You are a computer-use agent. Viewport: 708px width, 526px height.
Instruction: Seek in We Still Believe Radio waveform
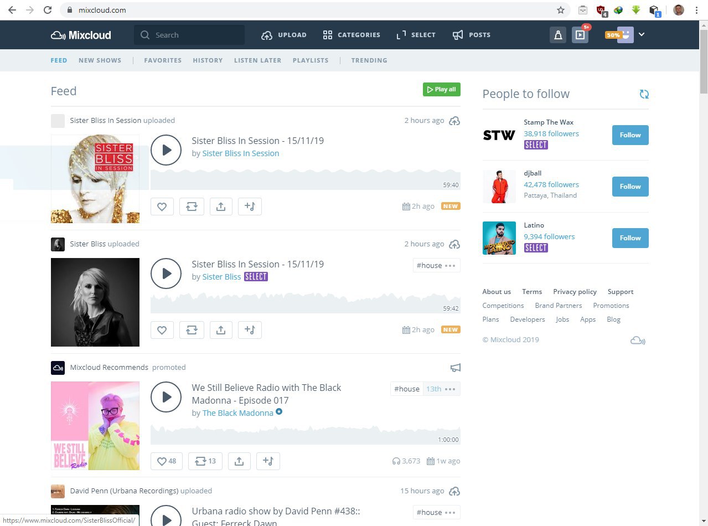[x=305, y=435]
